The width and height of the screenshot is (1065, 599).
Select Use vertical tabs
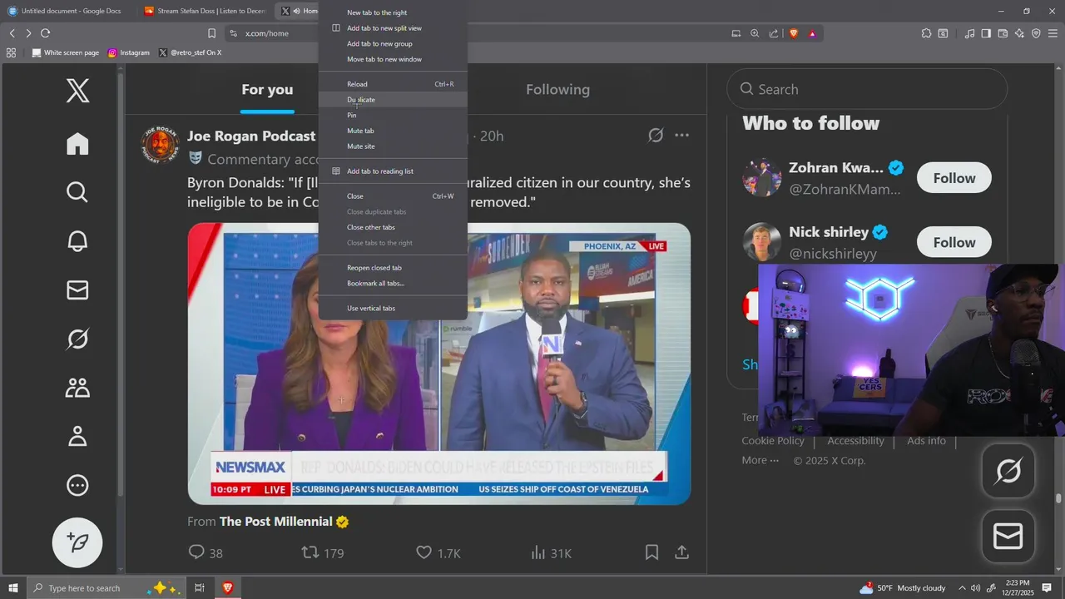(x=393, y=309)
